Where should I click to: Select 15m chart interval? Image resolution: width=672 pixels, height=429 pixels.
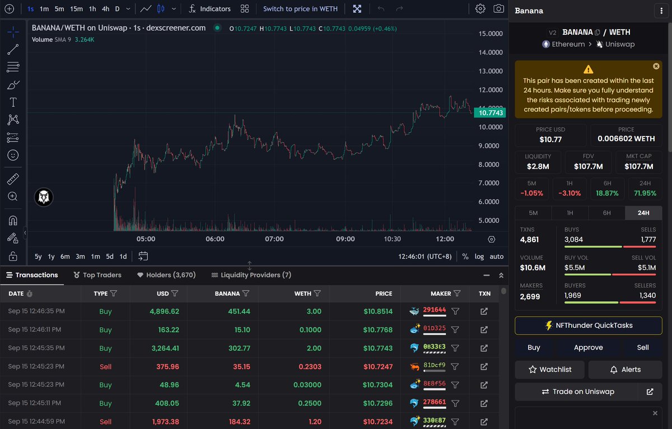click(x=77, y=9)
